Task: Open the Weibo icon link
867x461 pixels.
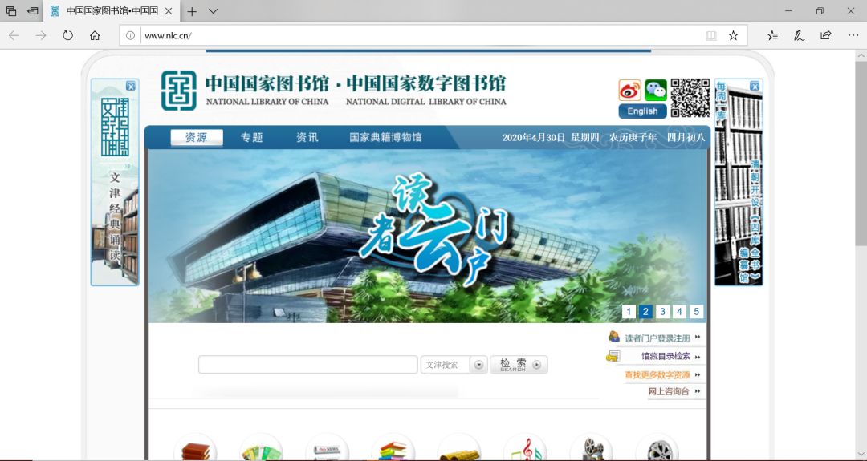Action: pyautogui.click(x=629, y=91)
